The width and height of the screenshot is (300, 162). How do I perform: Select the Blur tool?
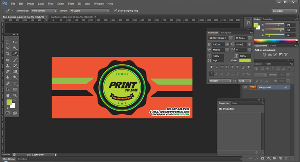point(7,77)
